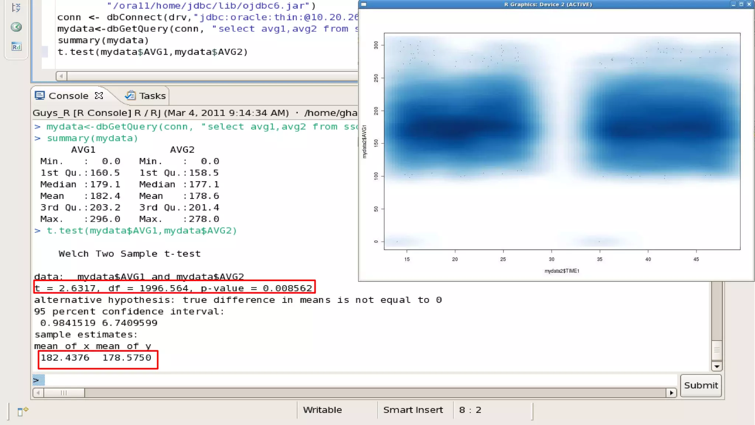Close the Console view tab
The height and width of the screenshot is (425, 755).
click(99, 96)
